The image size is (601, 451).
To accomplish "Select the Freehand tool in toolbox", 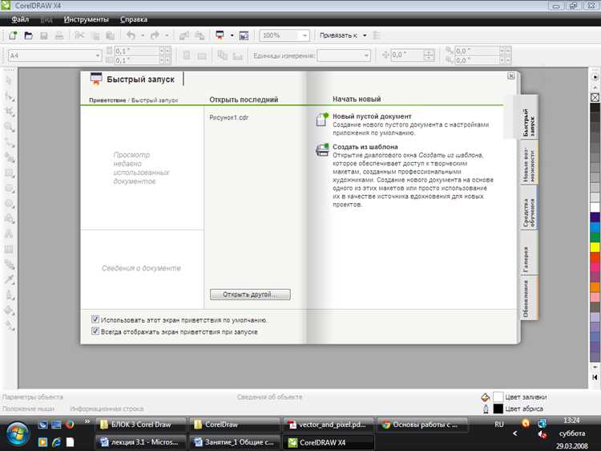I will click(x=9, y=143).
